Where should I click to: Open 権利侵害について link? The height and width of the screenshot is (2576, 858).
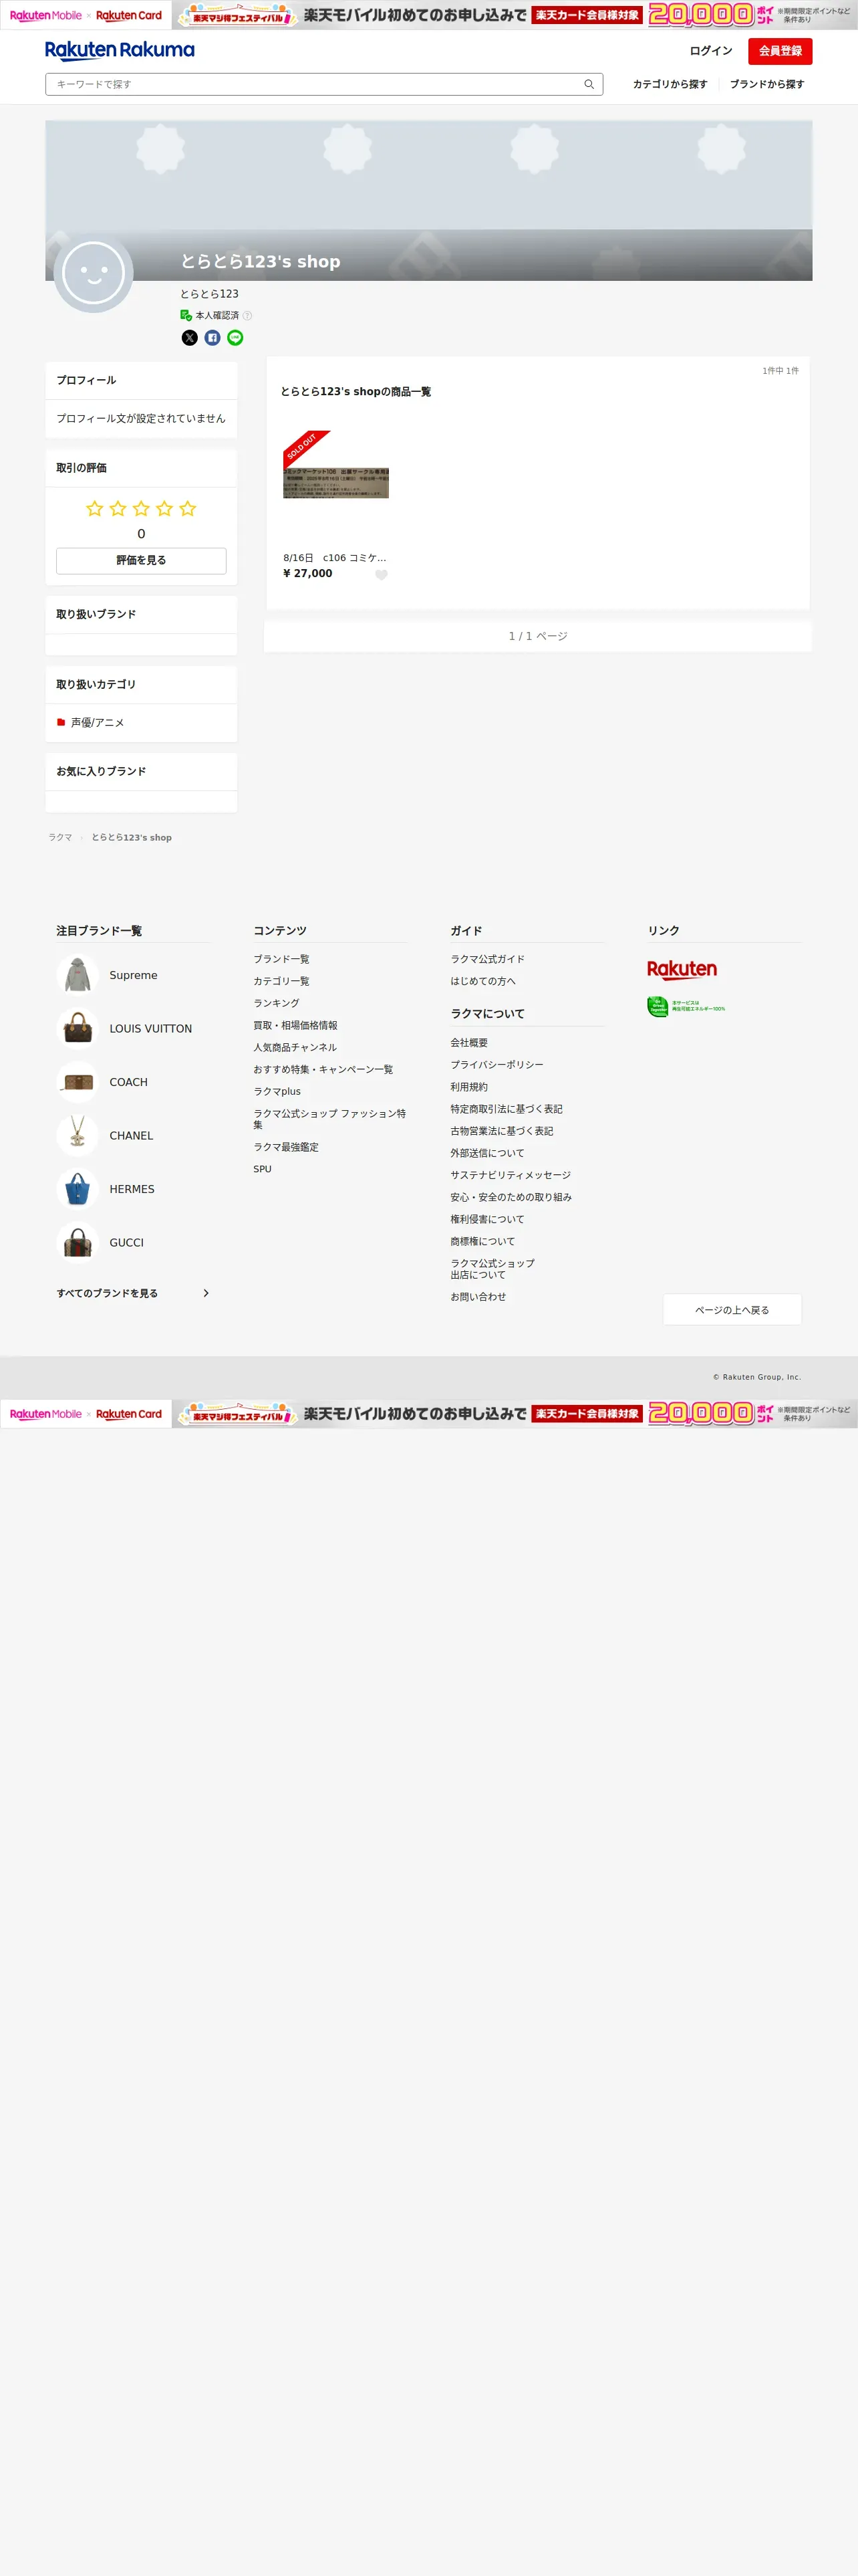487,1219
